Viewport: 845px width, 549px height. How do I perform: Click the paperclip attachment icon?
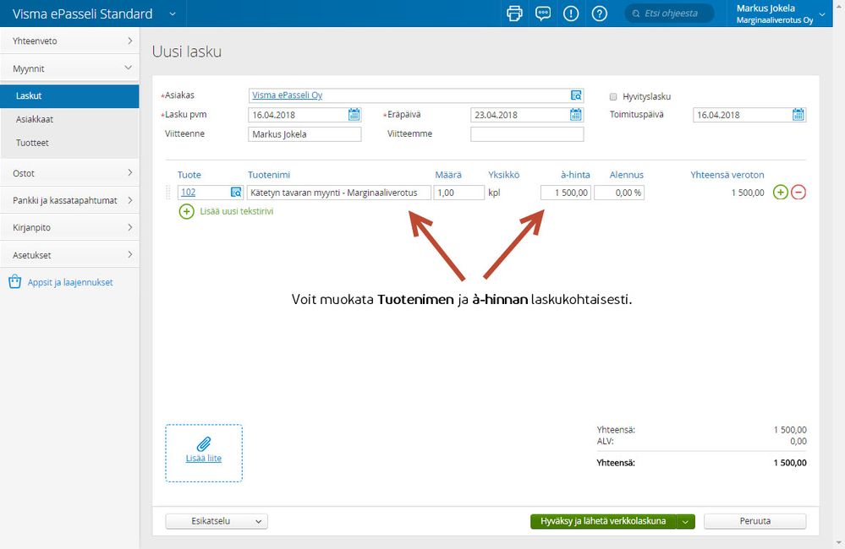coord(204,444)
